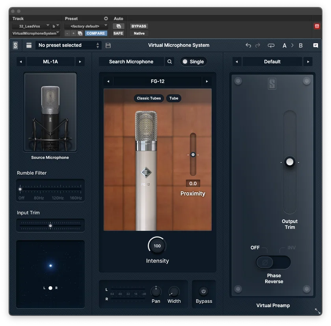
Task: Click the preset minus button
Action: (x=67, y=33)
